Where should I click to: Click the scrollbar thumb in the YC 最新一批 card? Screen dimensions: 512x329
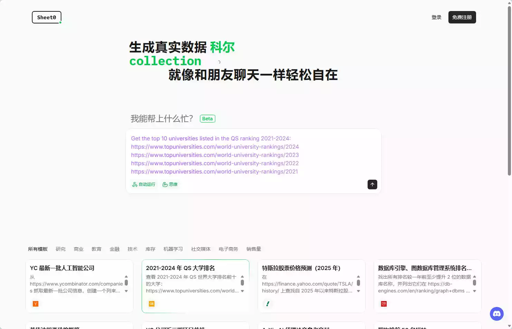126,283
